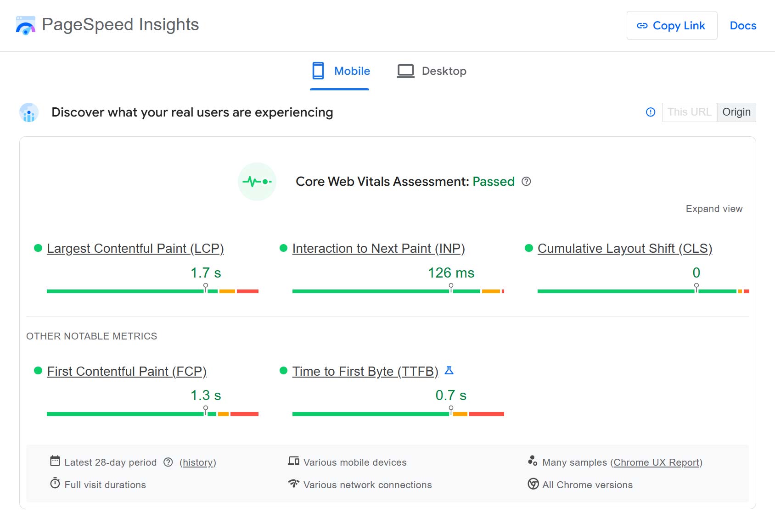Click the Core Web Vitals heartbeat icon
Screen dimensions: 775x523
click(x=257, y=182)
